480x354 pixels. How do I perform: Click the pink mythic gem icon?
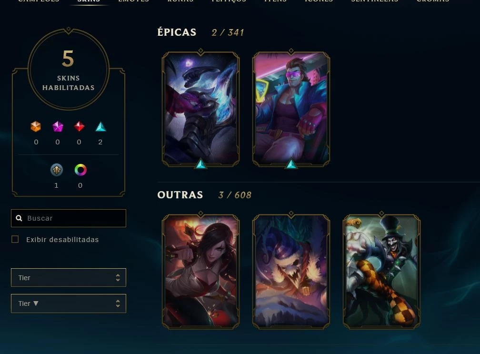coord(58,126)
